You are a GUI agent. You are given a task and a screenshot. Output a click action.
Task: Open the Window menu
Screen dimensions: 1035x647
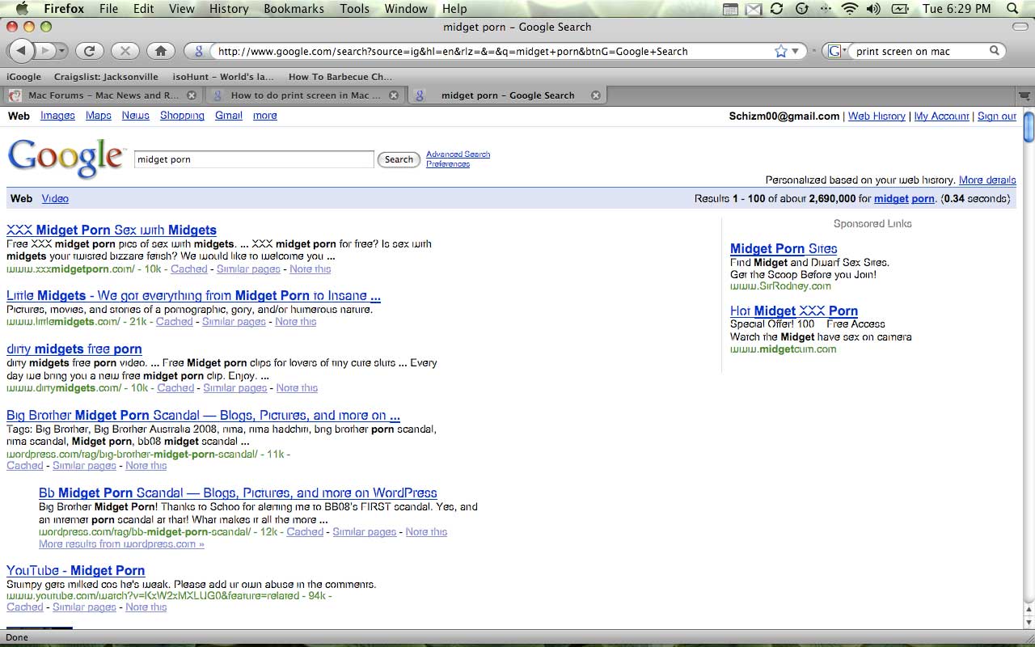[406, 9]
